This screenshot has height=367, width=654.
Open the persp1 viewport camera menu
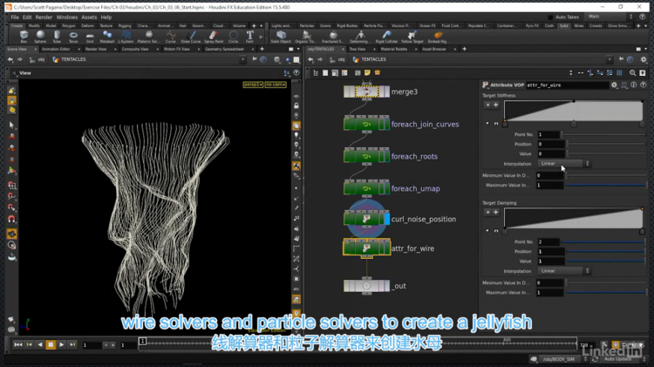point(253,85)
